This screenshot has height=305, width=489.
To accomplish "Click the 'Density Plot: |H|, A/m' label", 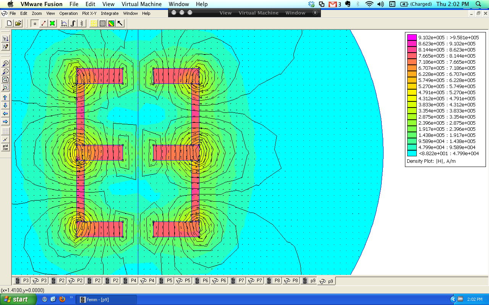I will 431,161.
